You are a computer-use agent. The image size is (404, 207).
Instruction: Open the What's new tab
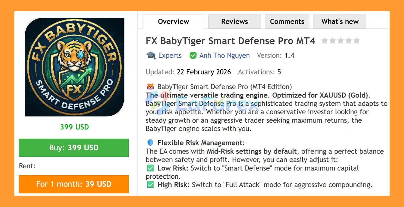340,21
